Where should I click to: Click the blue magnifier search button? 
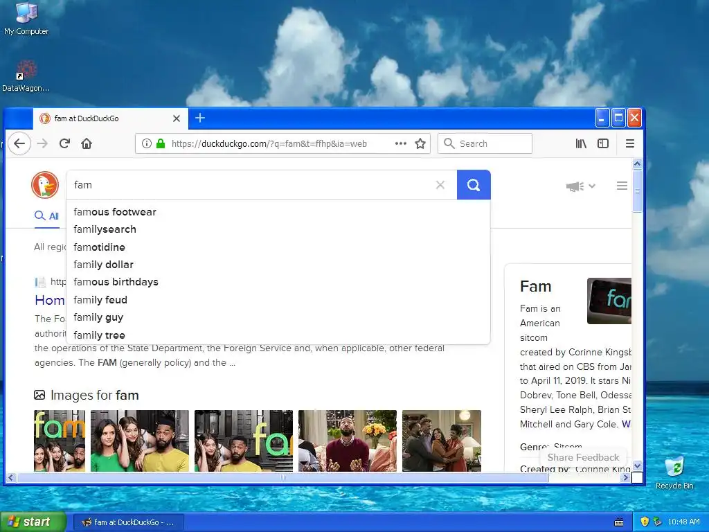(x=474, y=184)
